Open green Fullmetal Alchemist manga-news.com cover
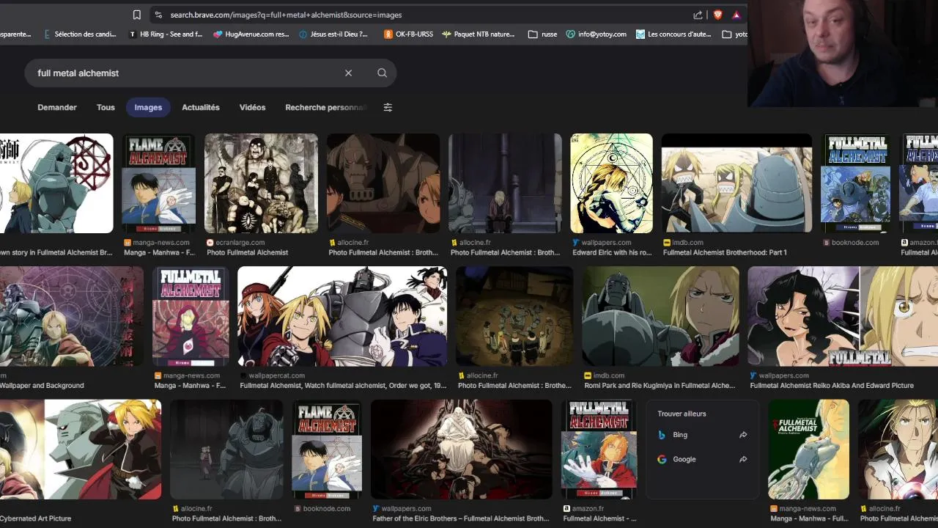The height and width of the screenshot is (528, 938). coord(808,450)
